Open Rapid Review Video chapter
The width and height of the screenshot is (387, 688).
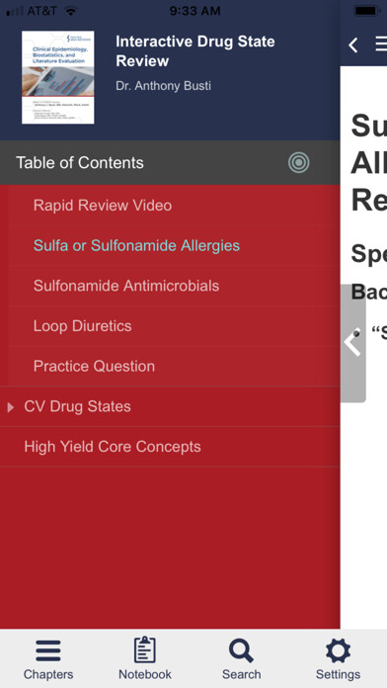point(103,206)
